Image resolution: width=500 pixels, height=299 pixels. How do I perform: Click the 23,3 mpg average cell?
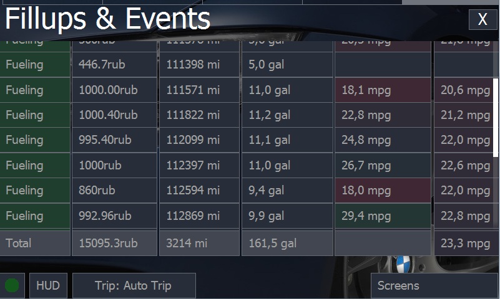(x=465, y=243)
